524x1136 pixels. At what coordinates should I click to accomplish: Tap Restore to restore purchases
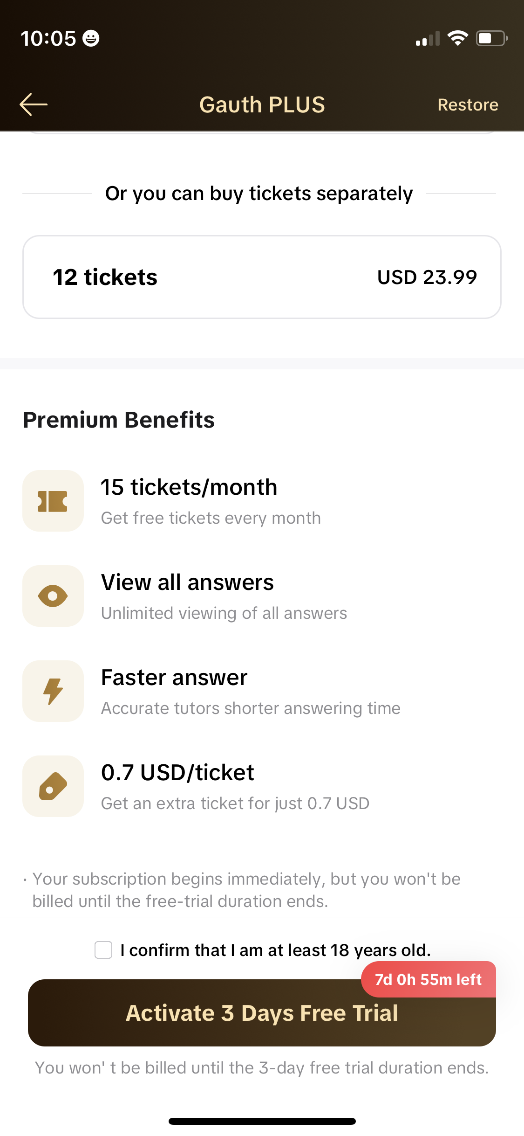pyautogui.click(x=468, y=105)
